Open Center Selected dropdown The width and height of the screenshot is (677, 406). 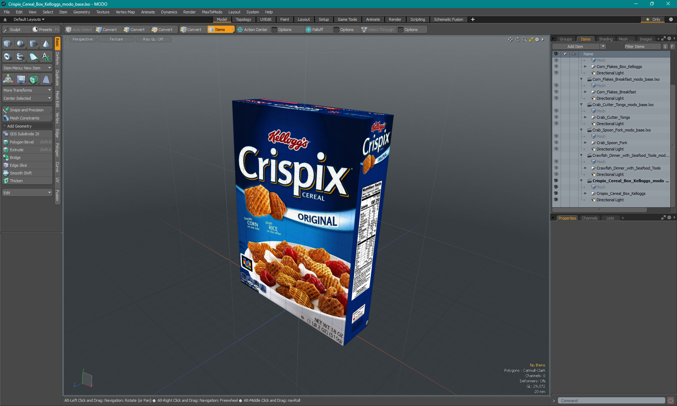click(27, 98)
